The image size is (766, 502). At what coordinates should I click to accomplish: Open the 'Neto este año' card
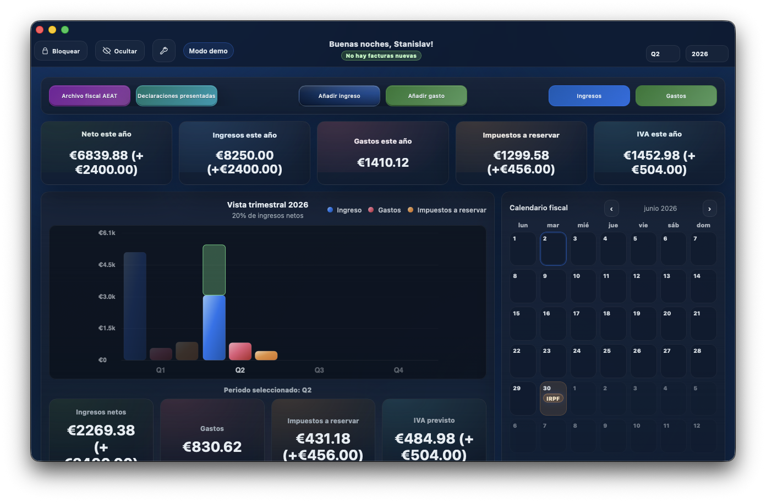coord(106,153)
